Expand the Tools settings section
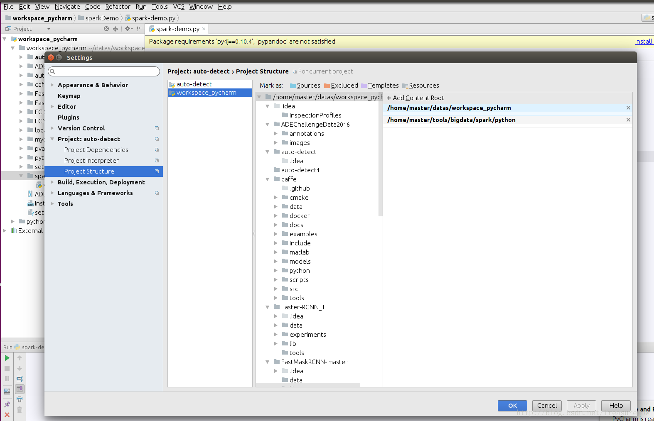 pyautogui.click(x=52, y=204)
